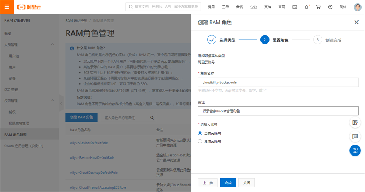Viewport: 365px width, 192px height.
Task: Collapse the left sidebar with arrow handle
Action: click(x=61, y=103)
